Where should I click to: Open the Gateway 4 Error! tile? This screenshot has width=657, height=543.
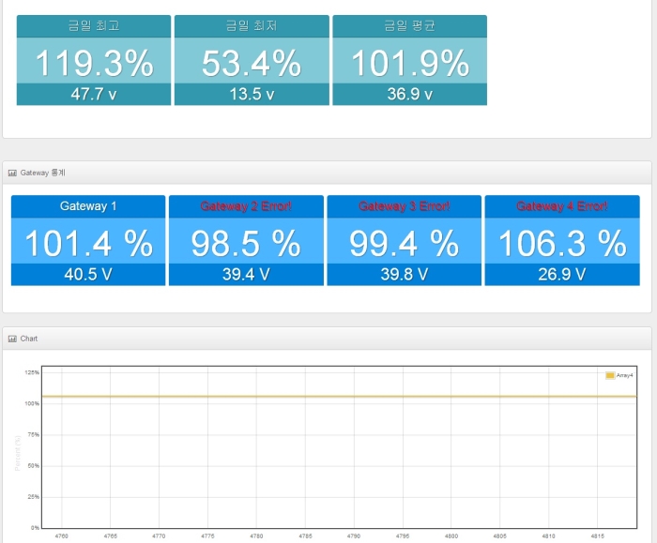coord(562,240)
